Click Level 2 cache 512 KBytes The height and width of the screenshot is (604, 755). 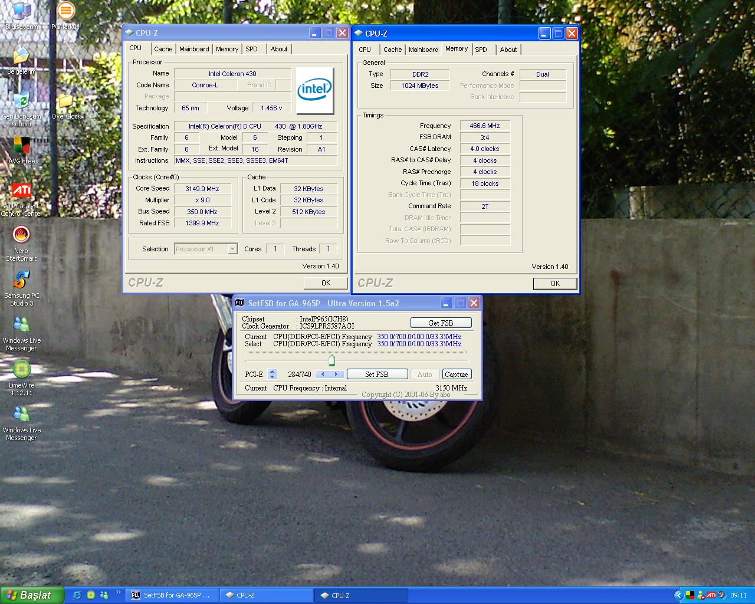coord(308,212)
